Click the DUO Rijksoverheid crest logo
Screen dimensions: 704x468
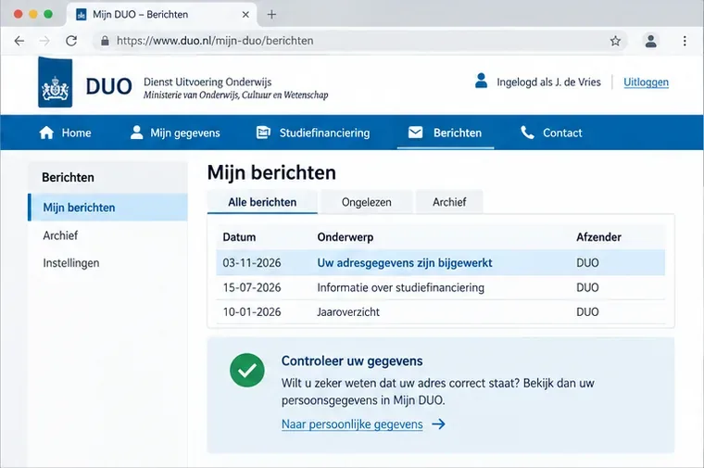pyautogui.click(x=56, y=82)
